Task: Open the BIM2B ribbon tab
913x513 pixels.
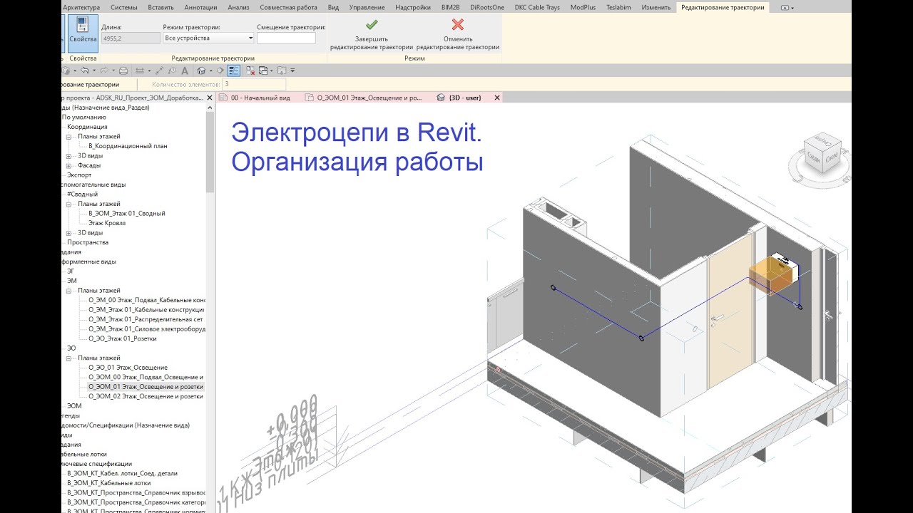Action: (x=450, y=7)
